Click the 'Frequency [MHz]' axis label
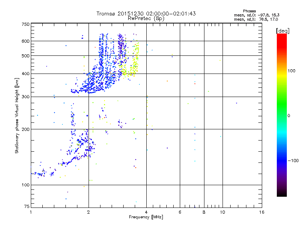308x231 pixels. 146,217
